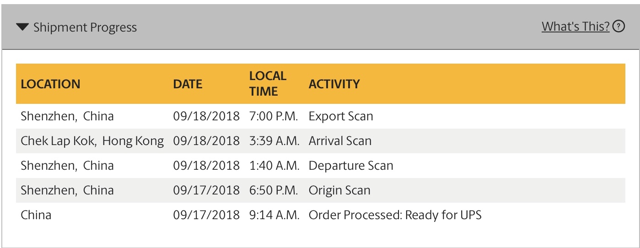Click the 3:39 A.M. time cell

point(274,141)
